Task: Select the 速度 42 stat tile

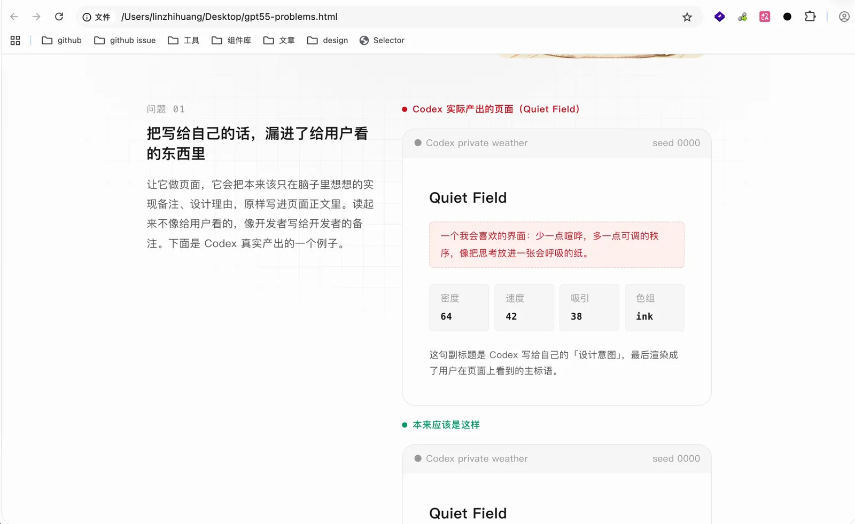Action: [524, 307]
